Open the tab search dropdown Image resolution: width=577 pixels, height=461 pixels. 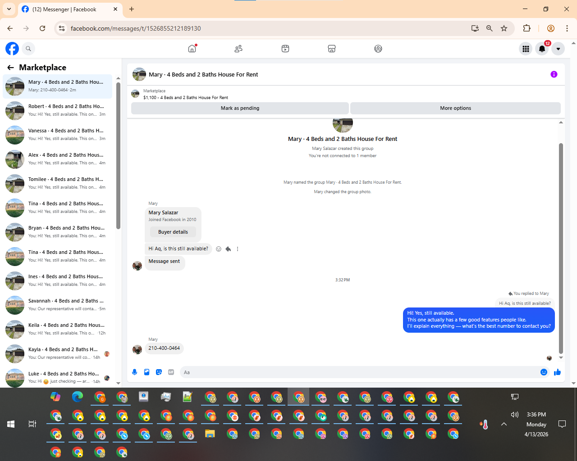(x=9, y=9)
